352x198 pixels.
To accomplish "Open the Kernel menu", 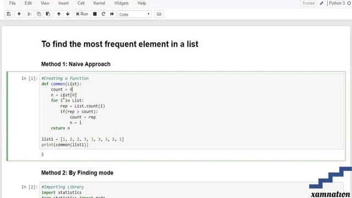I will [99, 3].
